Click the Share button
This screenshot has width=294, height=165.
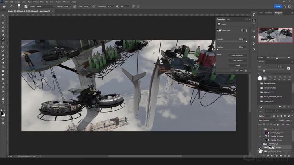click(x=278, y=6)
